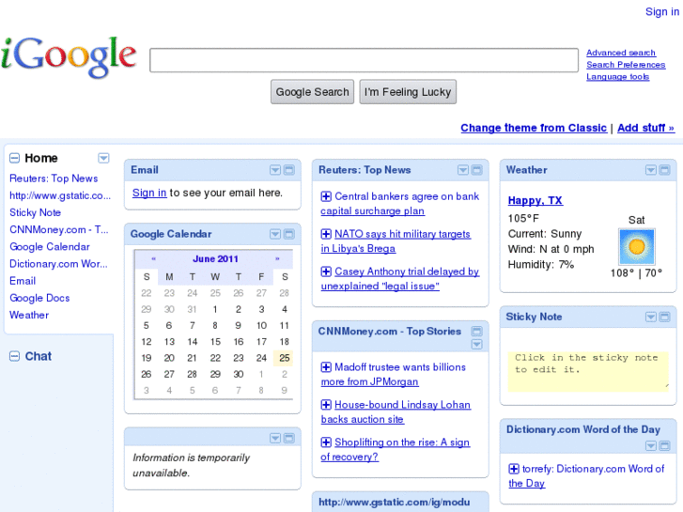Open the Reuters: Top News gadget menu arrow
Viewport: 683px width, 512px height.
[x=463, y=170]
